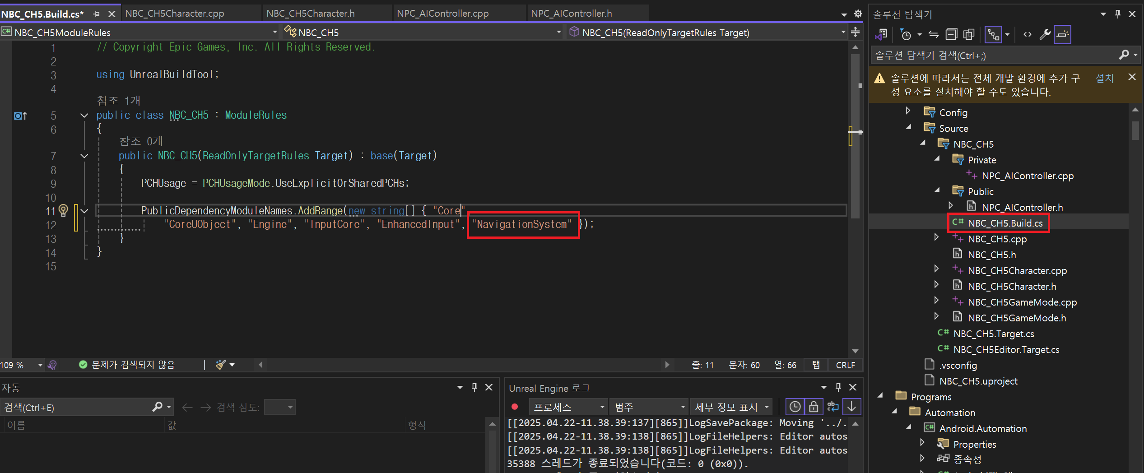Switch between solutions and folder views

tap(881, 34)
